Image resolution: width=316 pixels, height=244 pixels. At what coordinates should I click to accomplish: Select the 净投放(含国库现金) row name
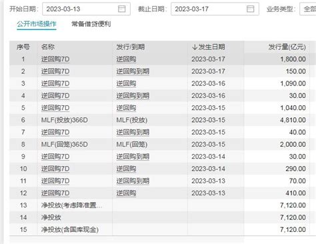pyautogui.click(x=70, y=229)
